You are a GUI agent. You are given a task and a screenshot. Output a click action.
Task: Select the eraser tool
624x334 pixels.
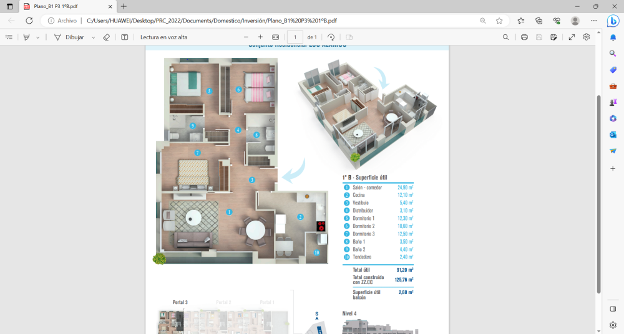[x=106, y=37]
